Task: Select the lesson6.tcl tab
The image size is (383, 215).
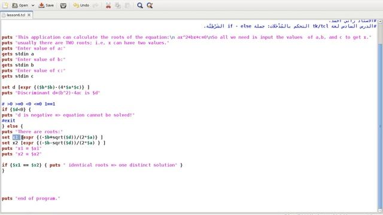Action: [16, 15]
